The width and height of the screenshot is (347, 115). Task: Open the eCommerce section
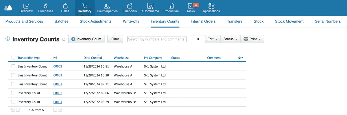(x=150, y=8)
